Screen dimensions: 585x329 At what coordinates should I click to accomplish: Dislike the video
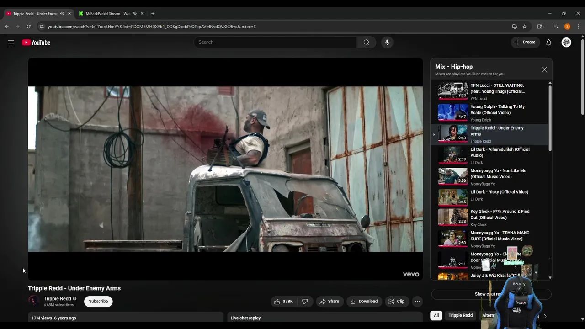[305, 302]
